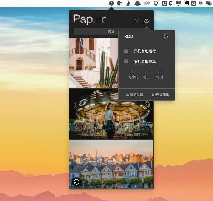
Task: Open the 意见反馈 feedback link
Action: tap(134, 95)
